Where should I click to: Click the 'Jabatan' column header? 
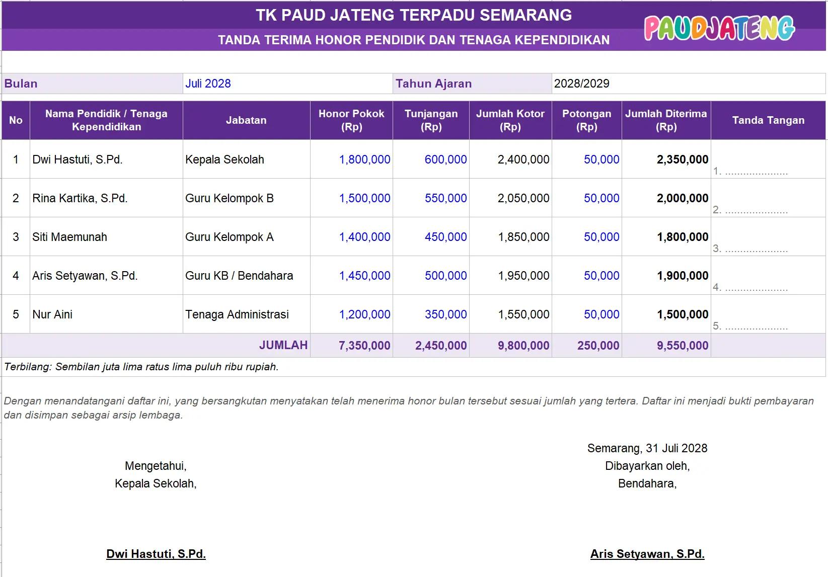coord(246,120)
